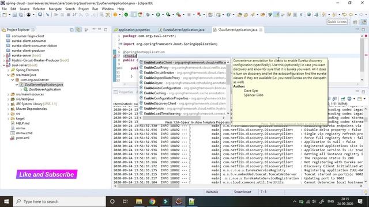Open the Window menu

click(x=108, y=9)
